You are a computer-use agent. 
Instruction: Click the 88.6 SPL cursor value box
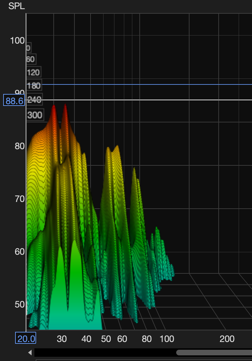click(x=14, y=101)
